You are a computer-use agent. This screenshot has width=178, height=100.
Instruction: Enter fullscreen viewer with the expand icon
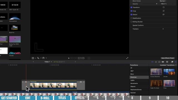click(127, 58)
